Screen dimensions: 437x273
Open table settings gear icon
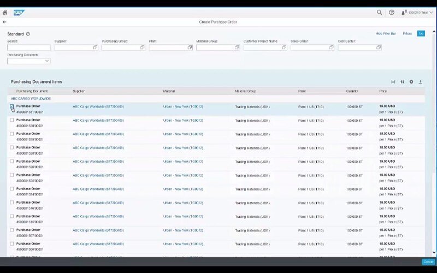pyautogui.click(x=411, y=82)
